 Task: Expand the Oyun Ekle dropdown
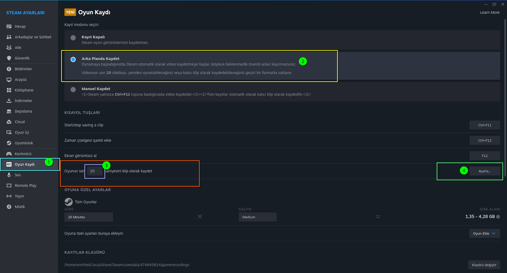[485, 233]
